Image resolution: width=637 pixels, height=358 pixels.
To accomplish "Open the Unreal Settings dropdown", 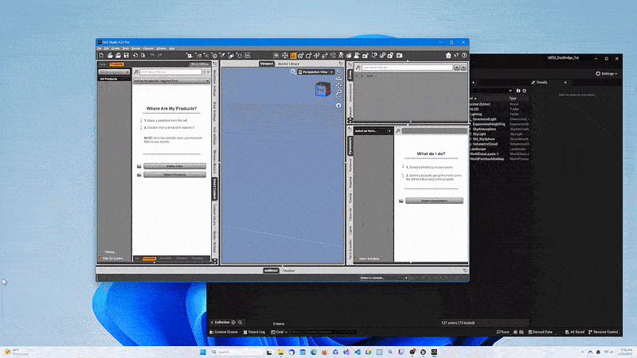I will [607, 73].
